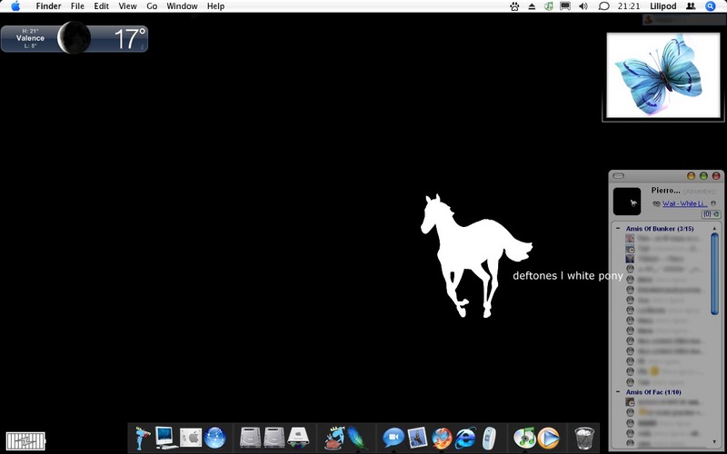Collapse the Amis Of Fac group
Image resolution: width=727 pixels, height=454 pixels.
coord(618,392)
